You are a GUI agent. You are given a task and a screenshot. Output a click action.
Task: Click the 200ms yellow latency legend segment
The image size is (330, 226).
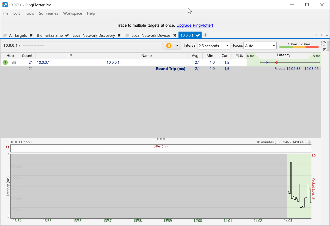pos(299,47)
